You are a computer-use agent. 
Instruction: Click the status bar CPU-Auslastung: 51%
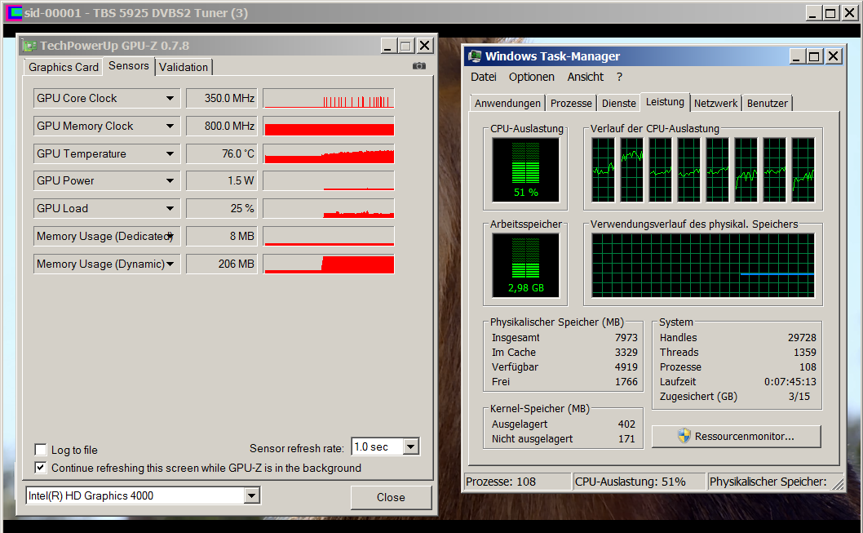(631, 482)
